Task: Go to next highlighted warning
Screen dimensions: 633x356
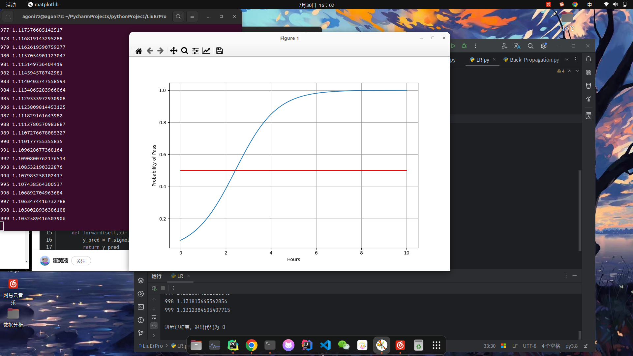Action: click(577, 71)
